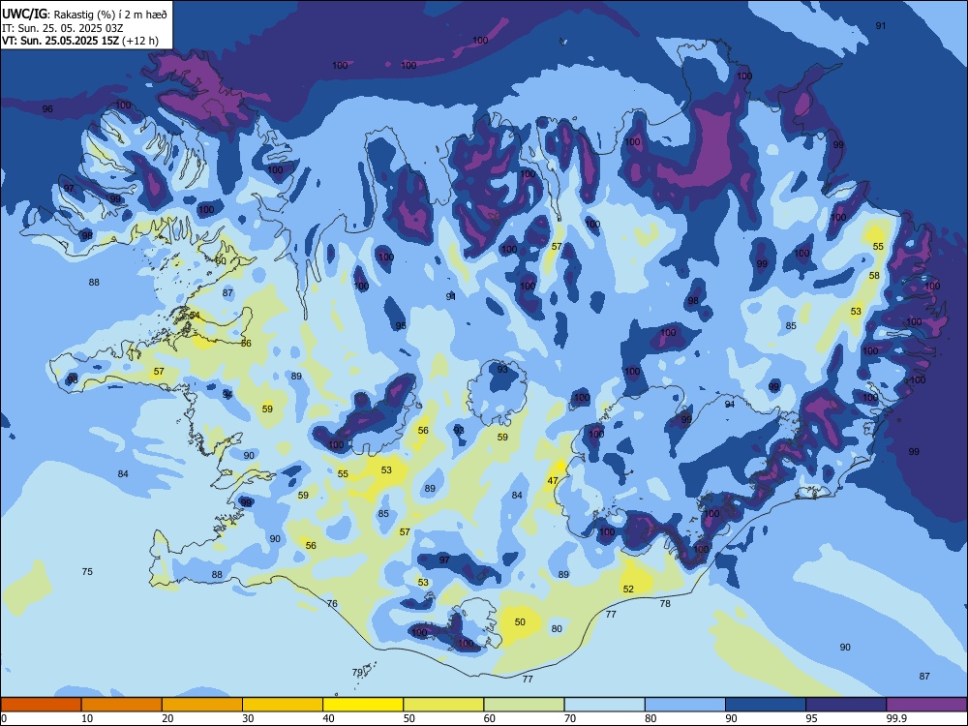Select the bright yellow 40–50 legend swatch
Viewport: 968px width, 726px height.
point(363,705)
